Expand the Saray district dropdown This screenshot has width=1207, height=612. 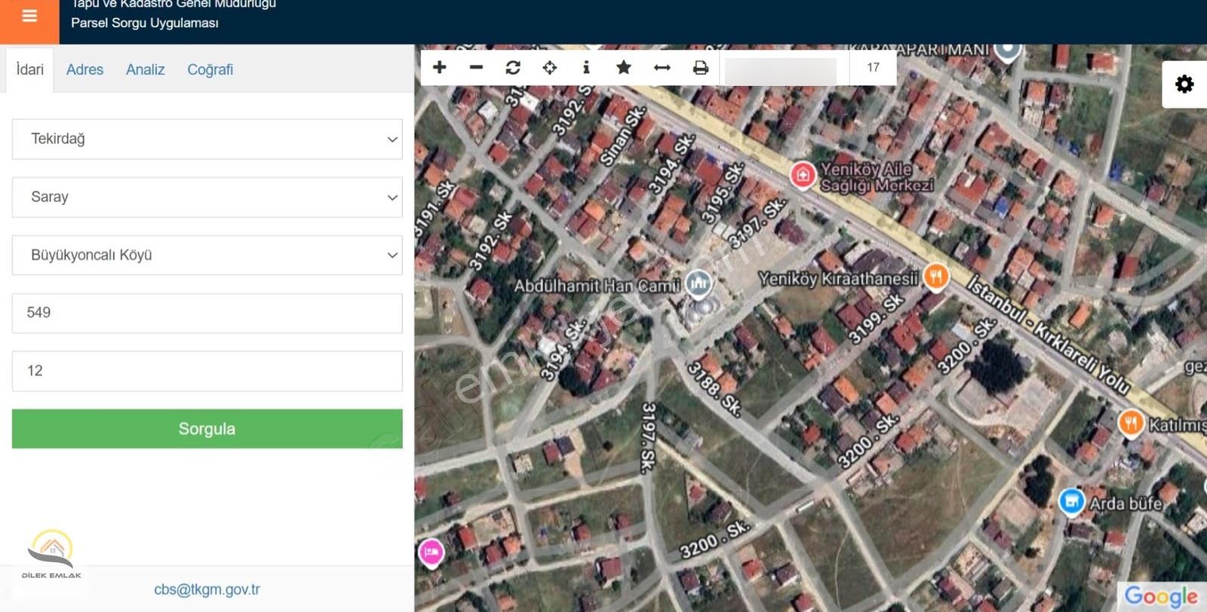click(207, 197)
